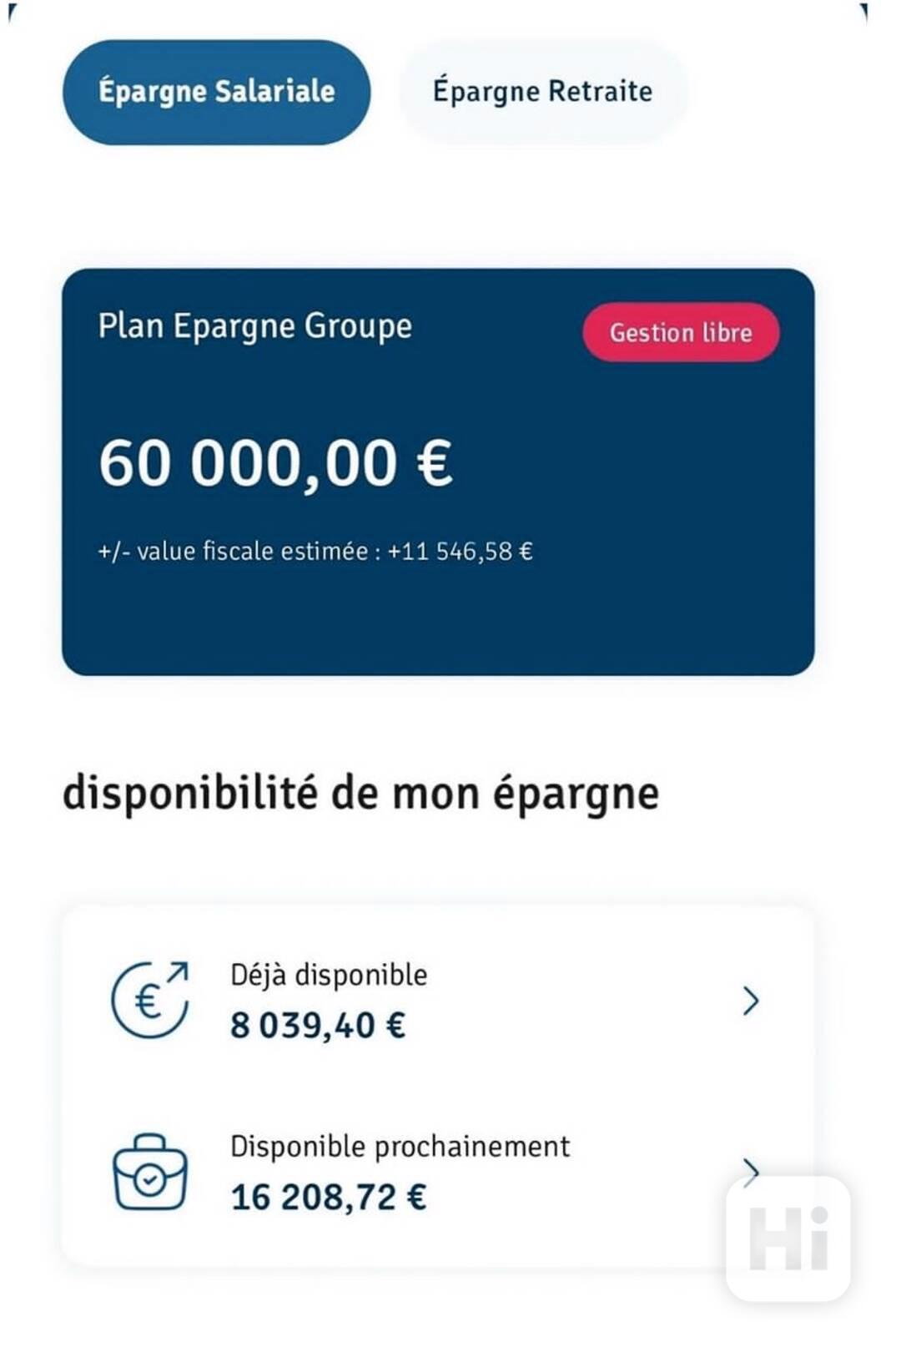Click the disponibilité de mon épargne heading
The height and width of the screenshot is (1352, 901).
tap(360, 794)
